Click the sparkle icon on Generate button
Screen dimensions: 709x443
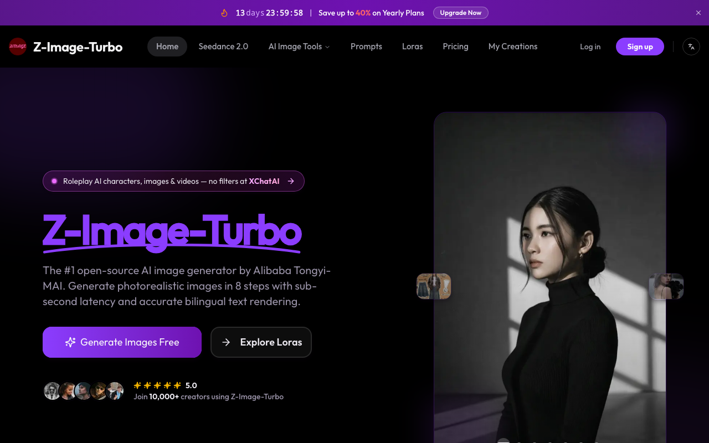click(x=70, y=342)
